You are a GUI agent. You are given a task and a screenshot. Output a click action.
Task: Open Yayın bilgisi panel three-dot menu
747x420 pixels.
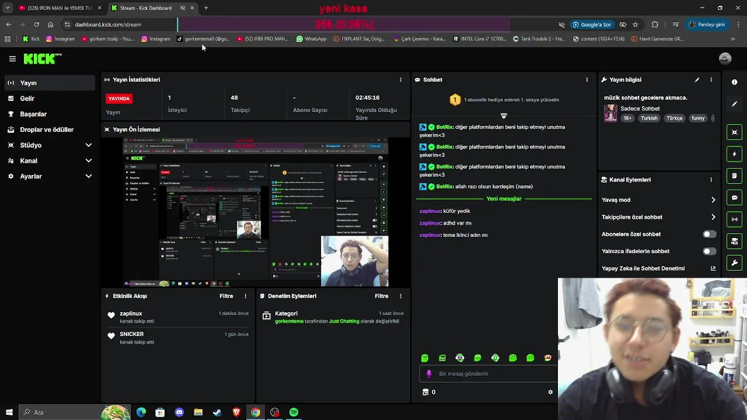(711, 79)
